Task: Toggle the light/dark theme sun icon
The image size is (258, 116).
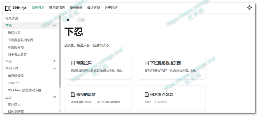Action: [x=249, y=8]
